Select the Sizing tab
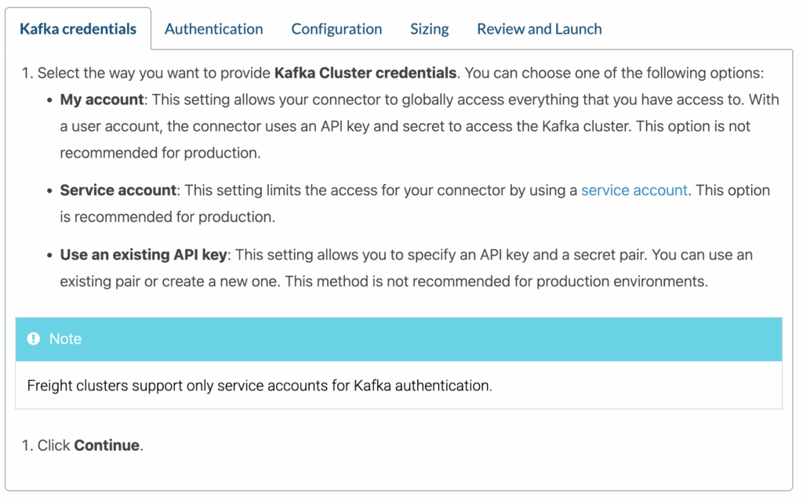The width and height of the screenshot is (803, 501). click(x=429, y=29)
